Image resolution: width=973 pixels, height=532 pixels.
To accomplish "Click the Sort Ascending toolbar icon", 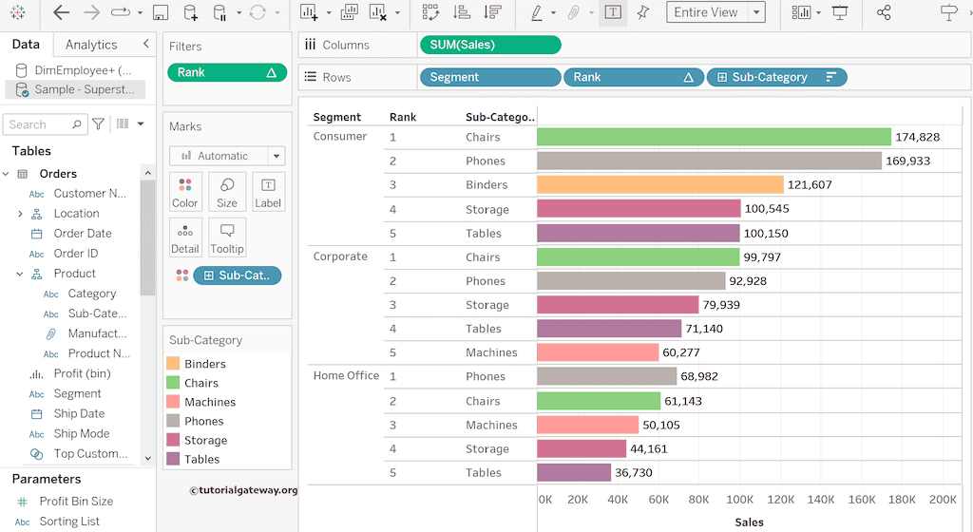I will [x=461, y=12].
